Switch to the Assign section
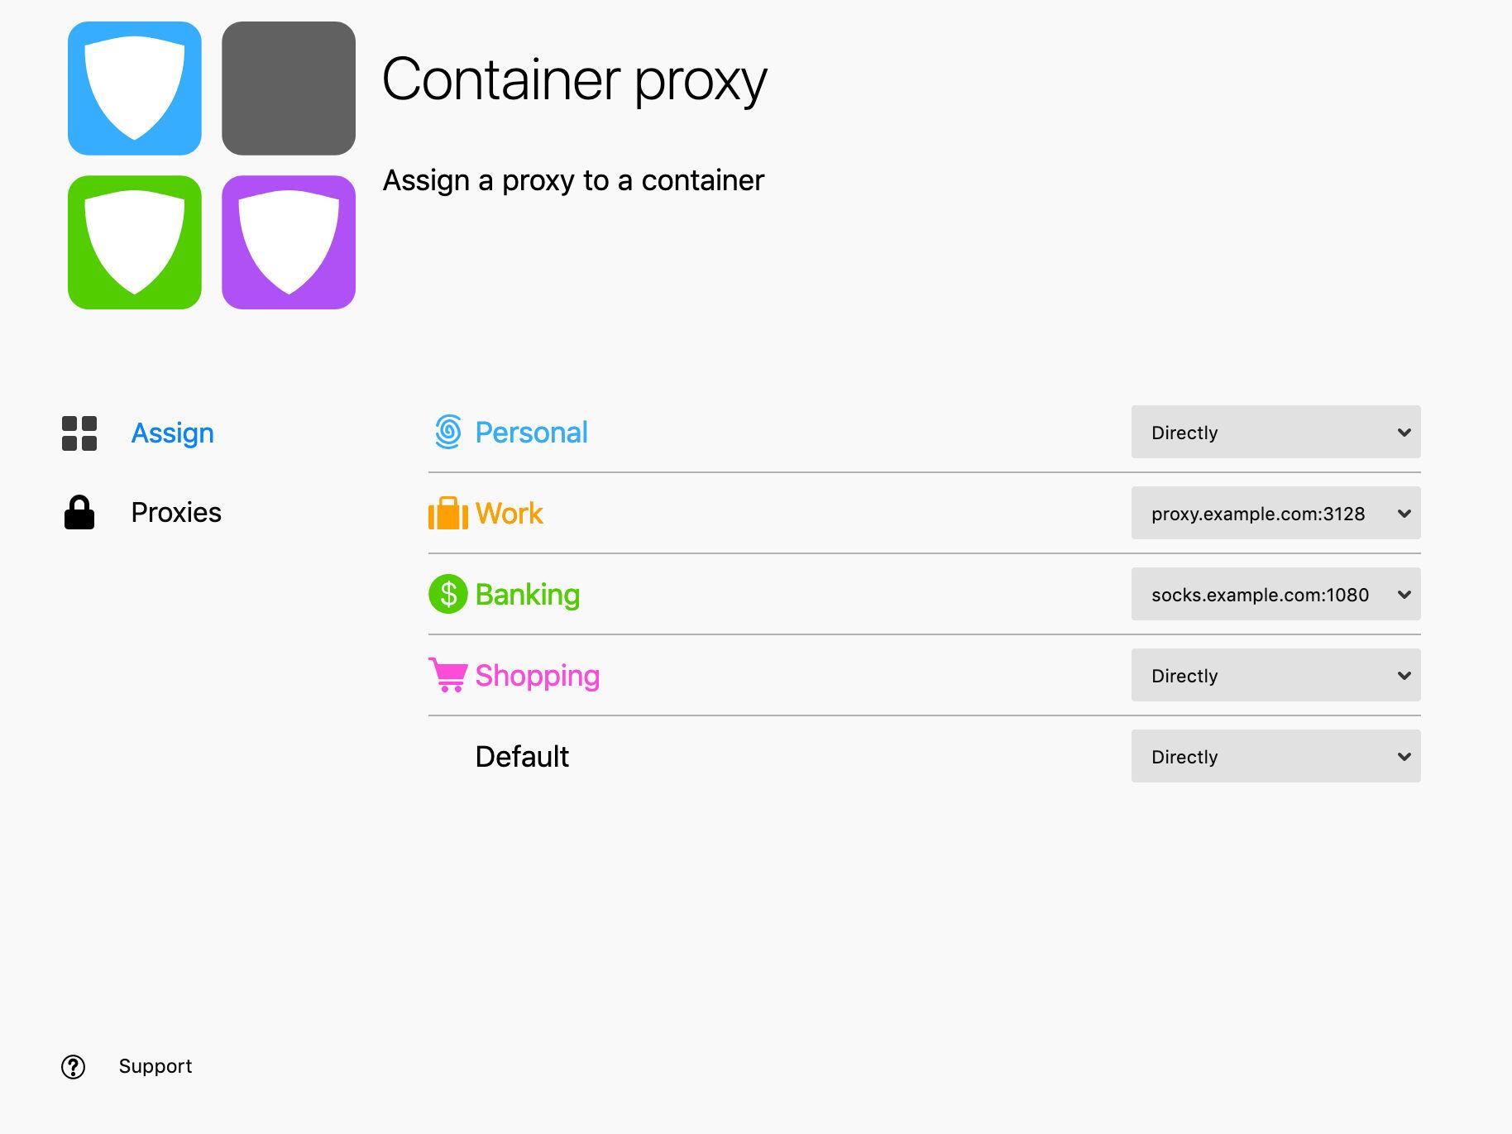Image resolution: width=1512 pixels, height=1134 pixels. 172,433
